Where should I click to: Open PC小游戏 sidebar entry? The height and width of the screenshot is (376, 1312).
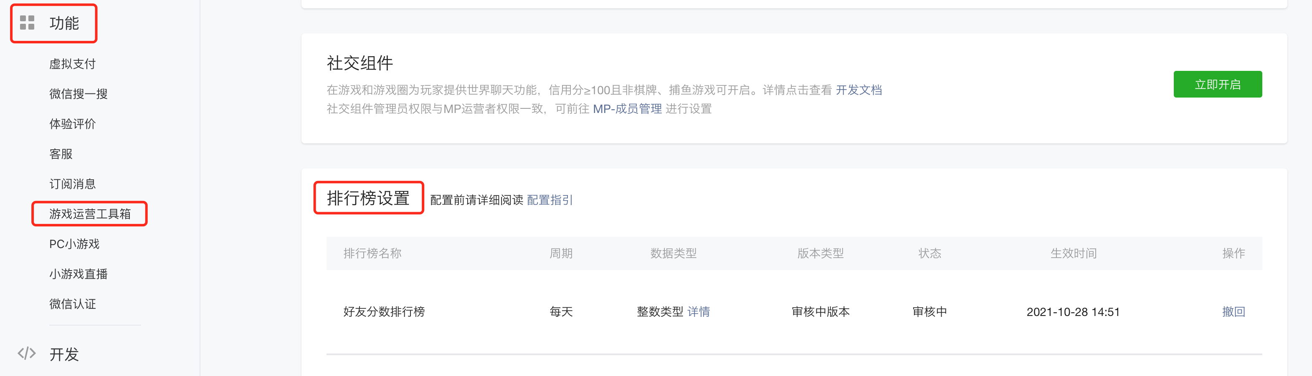(74, 244)
